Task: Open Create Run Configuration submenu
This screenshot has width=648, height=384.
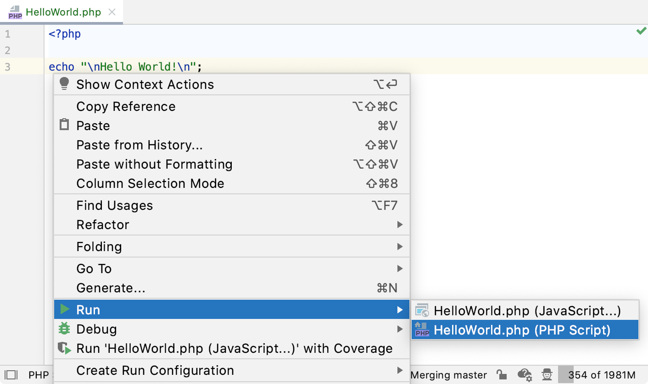Action: click(232, 370)
